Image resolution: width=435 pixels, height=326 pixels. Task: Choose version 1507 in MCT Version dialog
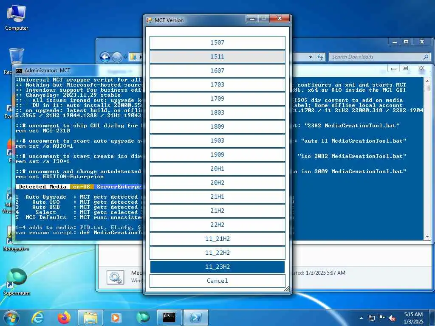(217, 43)
